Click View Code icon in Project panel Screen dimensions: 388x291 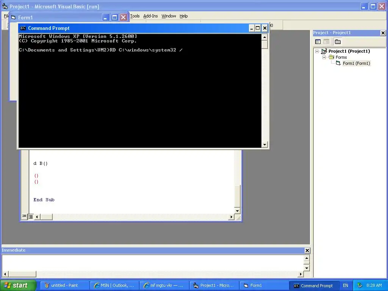[x=318, y=42]
